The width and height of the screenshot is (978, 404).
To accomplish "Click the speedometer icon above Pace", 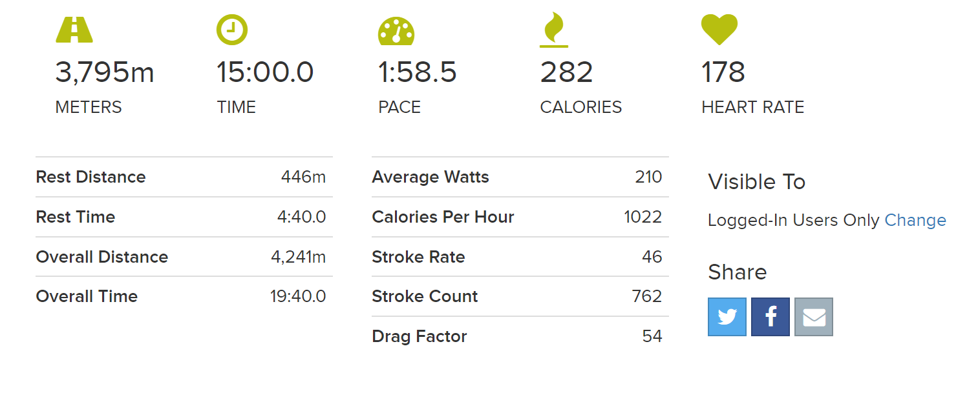I will [396, 31].
